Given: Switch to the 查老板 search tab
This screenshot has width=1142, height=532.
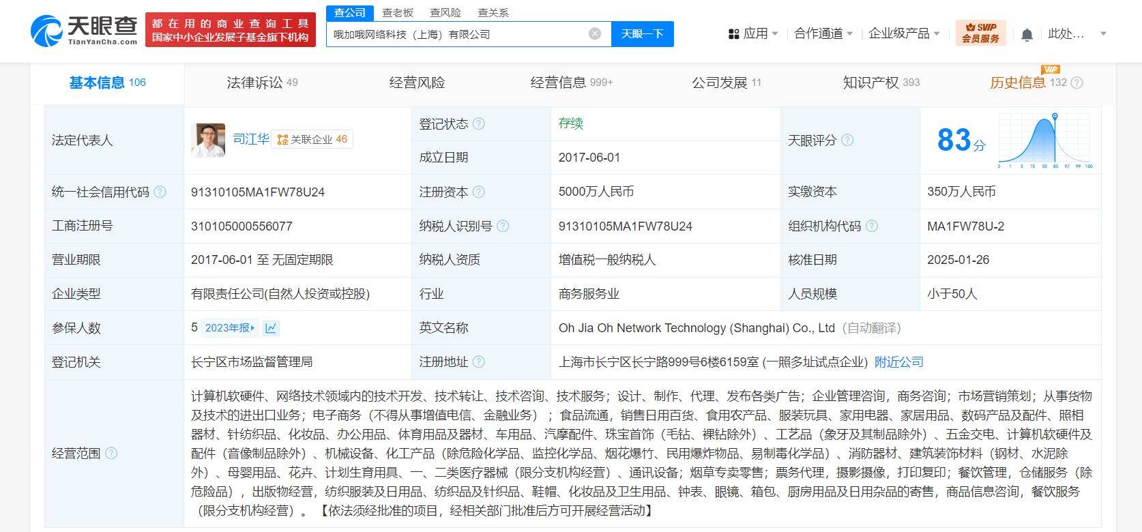Looking at the screenshot, I should (398, 12).
